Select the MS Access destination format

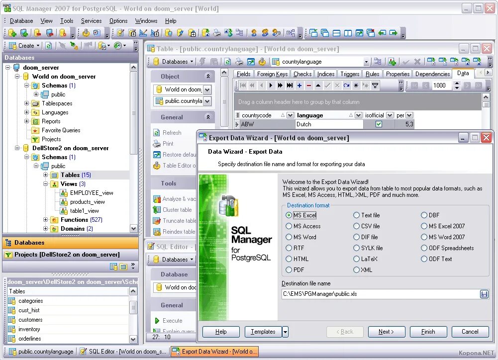(303, 226)
